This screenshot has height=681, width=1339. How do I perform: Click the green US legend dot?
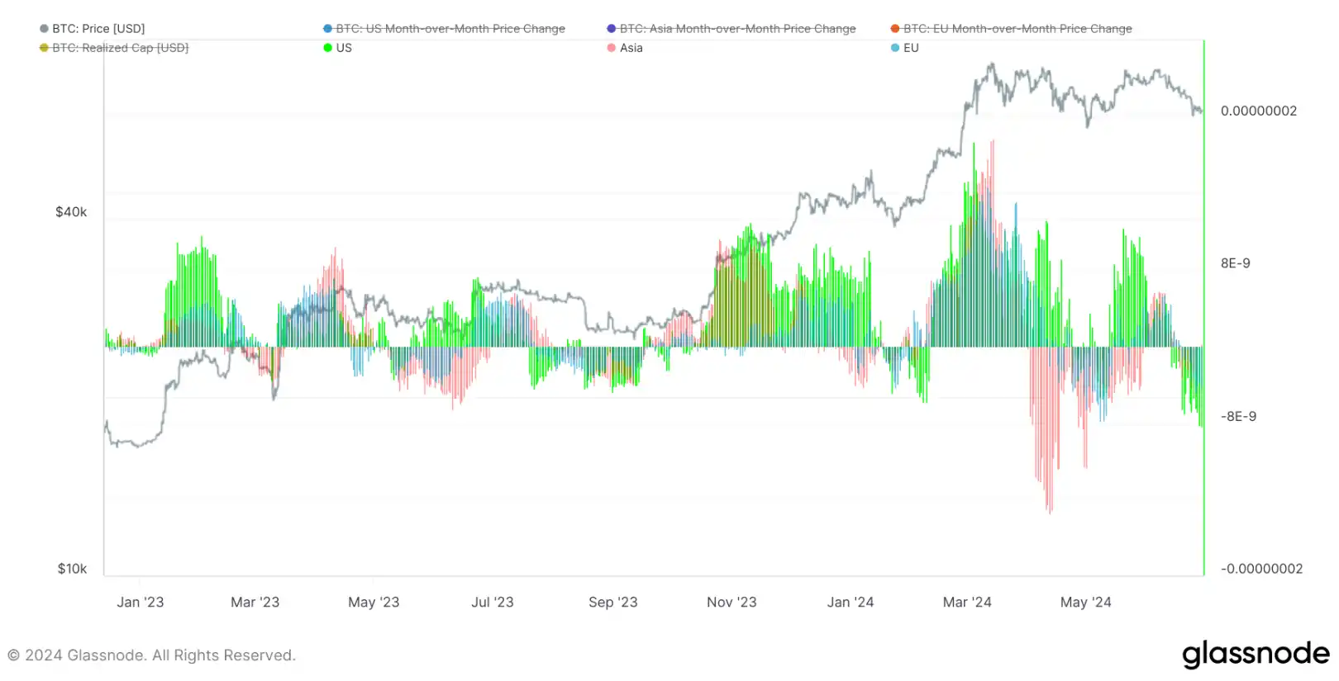coord(327,48)
